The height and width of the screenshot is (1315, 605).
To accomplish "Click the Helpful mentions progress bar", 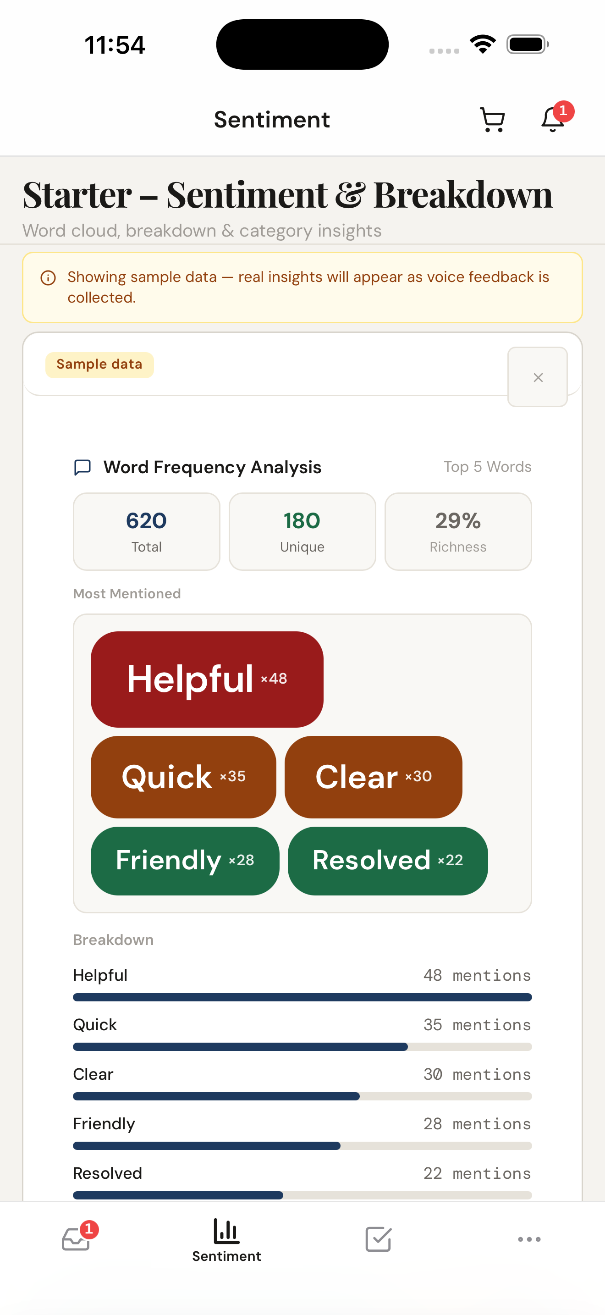I will pos(302,996).
